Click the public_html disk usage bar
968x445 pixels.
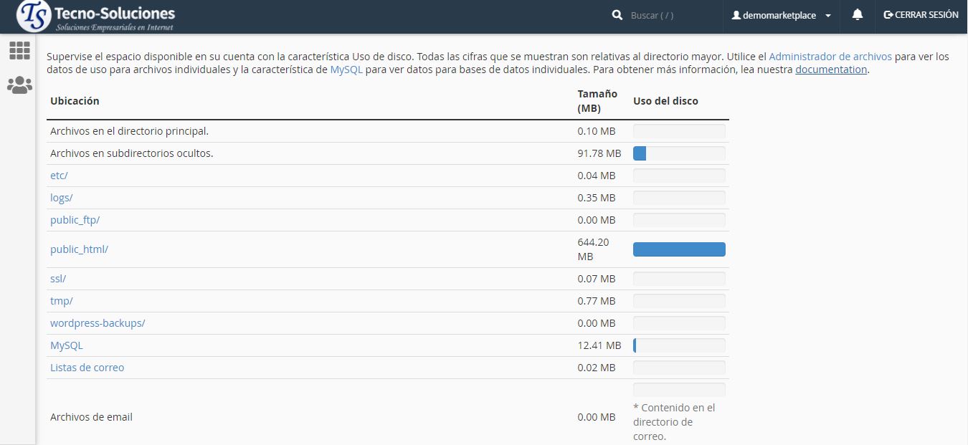(x=679, y=249)
